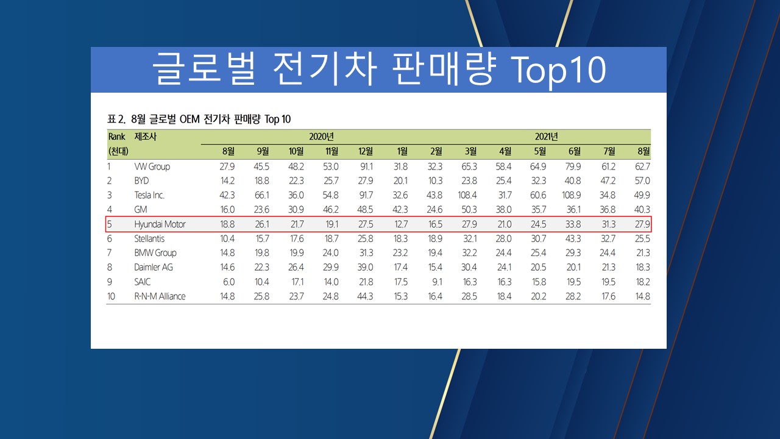Screen dimensions: 780x439
Task: Select the Daimler AG row label
Action: point(153,267)
